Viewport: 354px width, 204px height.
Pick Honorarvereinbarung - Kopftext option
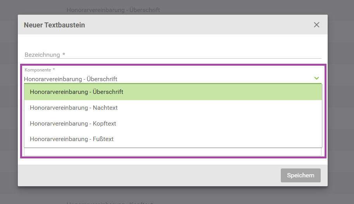coord(173,123)
